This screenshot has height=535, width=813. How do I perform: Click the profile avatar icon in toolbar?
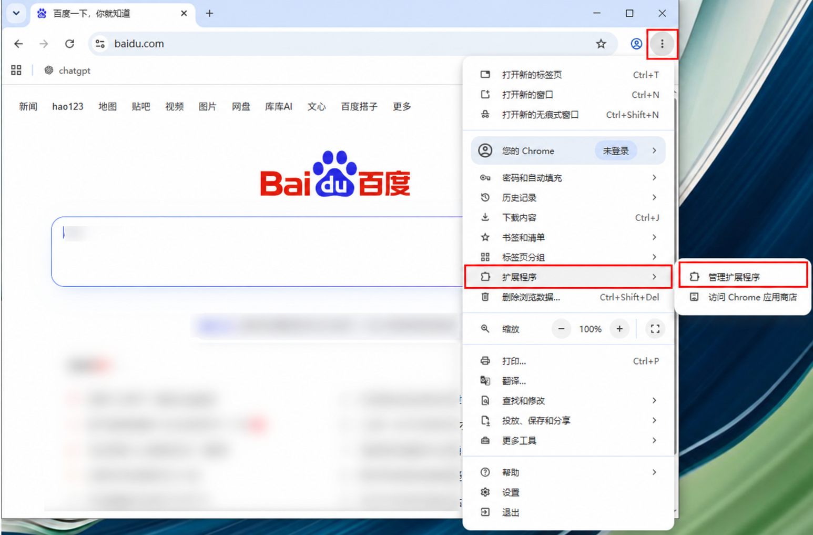point(636,44)
